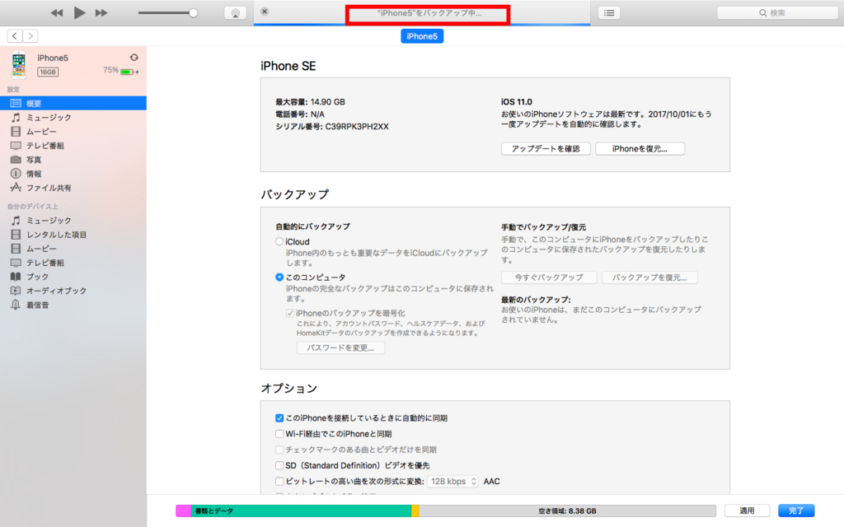Go back with the left chevron
844x527 pixels.
[15, 36]
